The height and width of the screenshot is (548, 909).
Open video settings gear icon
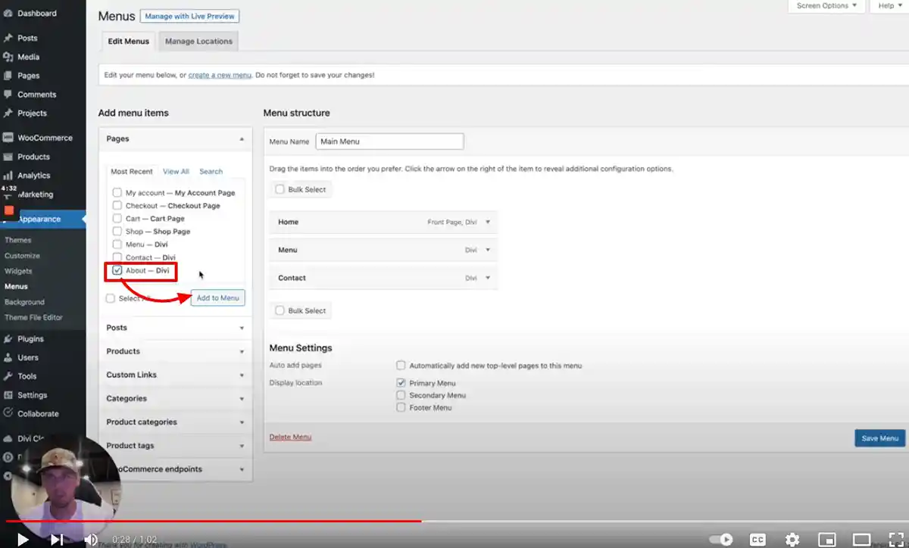(792, 540)
